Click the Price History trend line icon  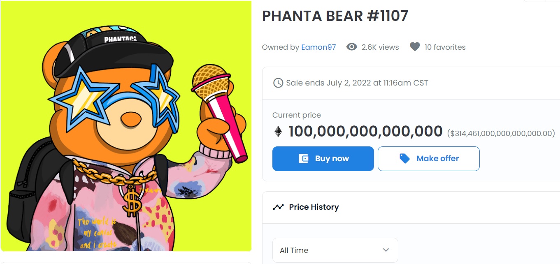[x=278, y=207]
